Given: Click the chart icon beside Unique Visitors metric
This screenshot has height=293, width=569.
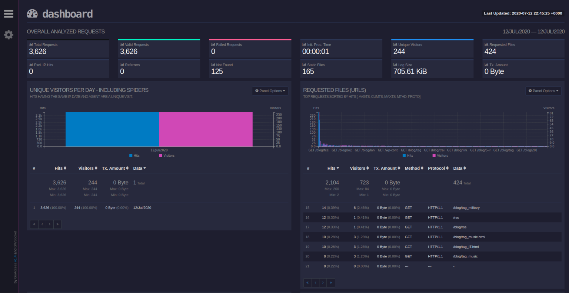Looking at the screenshot, I should 396,44.
